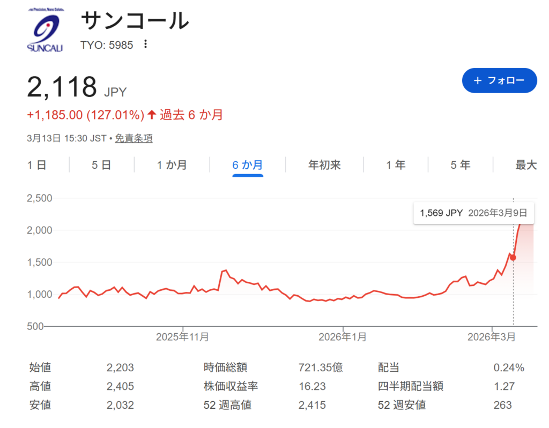The height and width of the screenshot is (428, 549).
Task: Select the 1日 time range tab
Action: (37, 165)
